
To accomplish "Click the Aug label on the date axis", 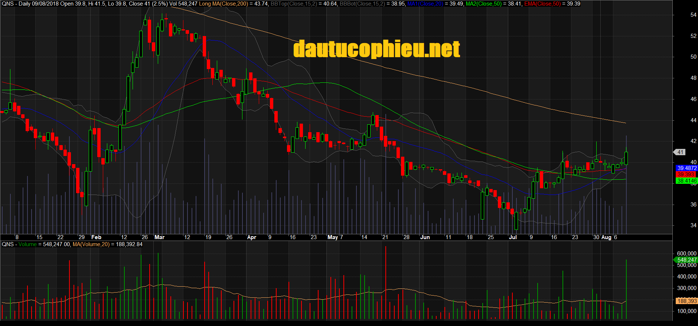I will [606, 237].
